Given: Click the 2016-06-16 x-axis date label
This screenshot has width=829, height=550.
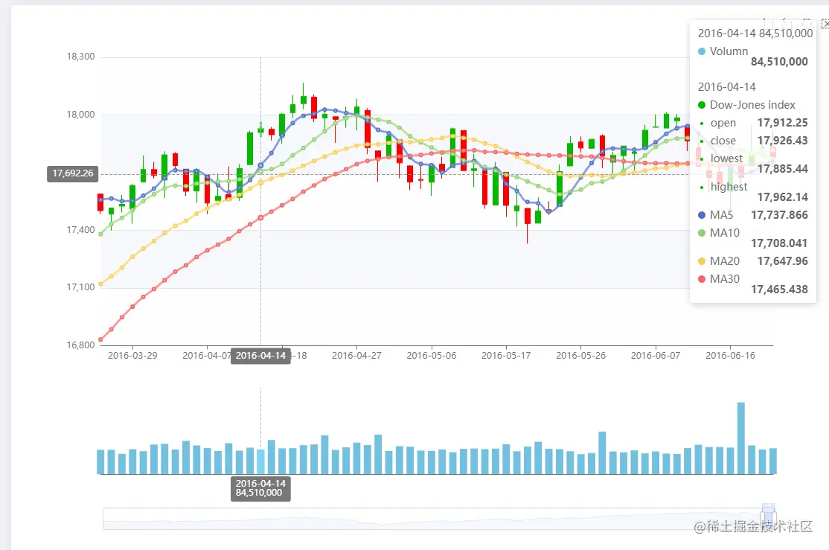Looking at the screenshot, I should 730,356.
